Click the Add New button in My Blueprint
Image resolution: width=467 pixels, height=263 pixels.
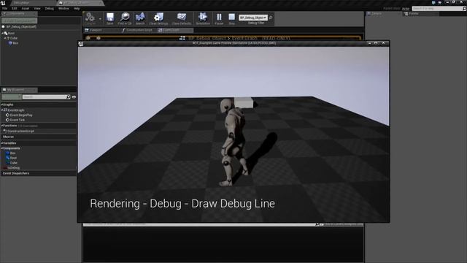[11, 97]
